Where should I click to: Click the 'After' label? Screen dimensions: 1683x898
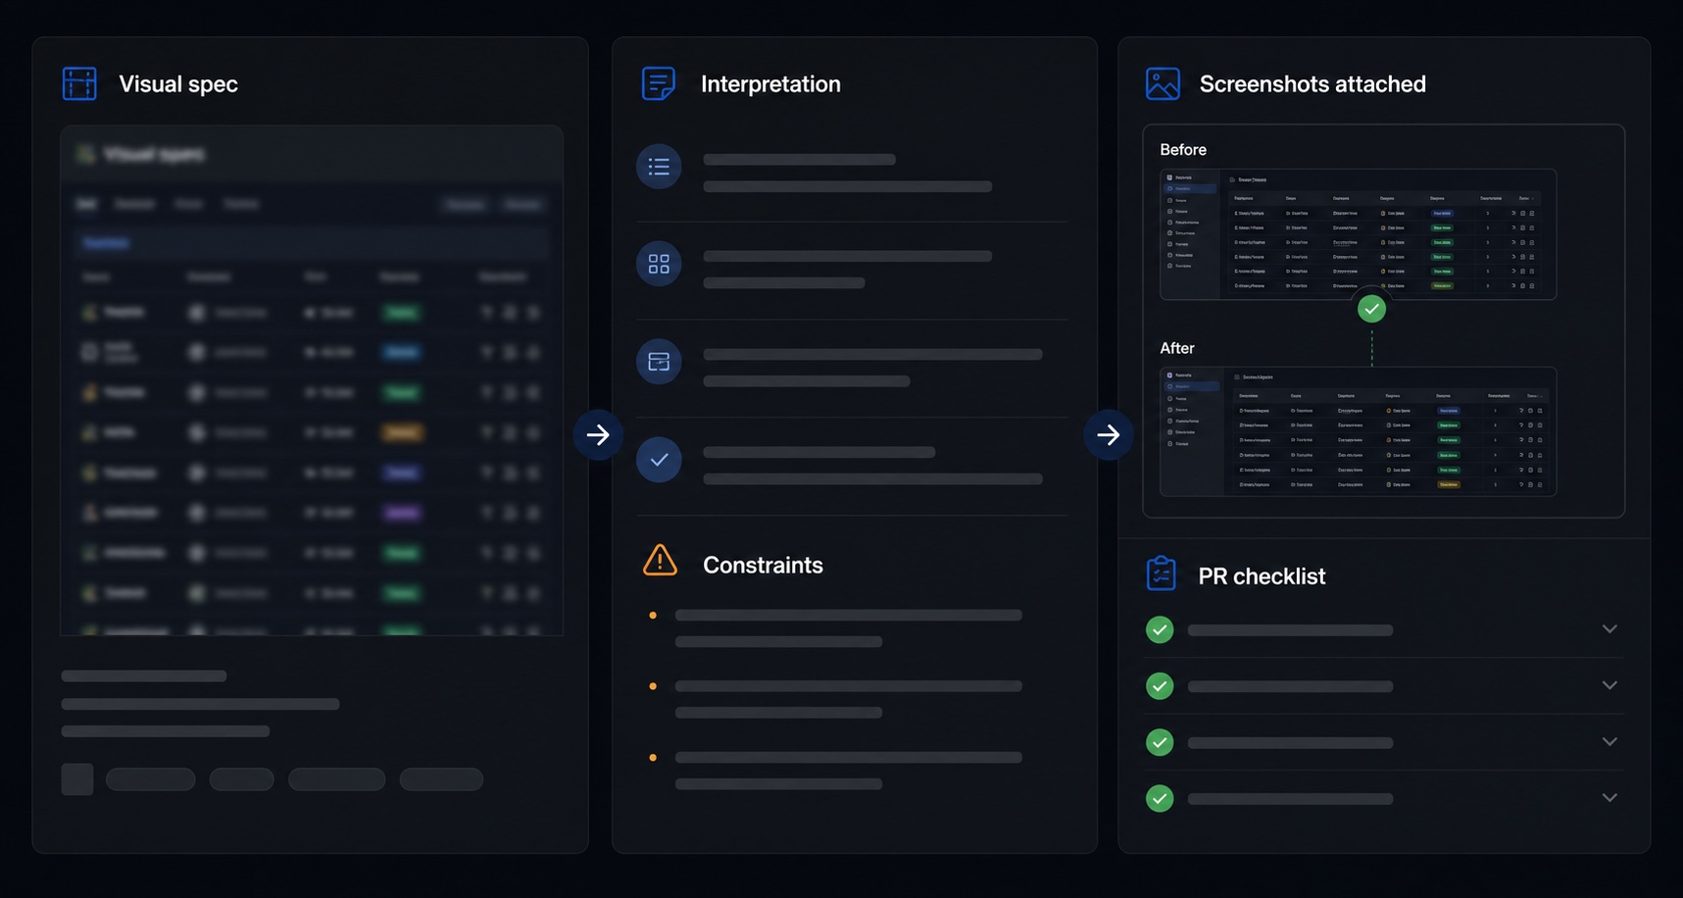1177,348
